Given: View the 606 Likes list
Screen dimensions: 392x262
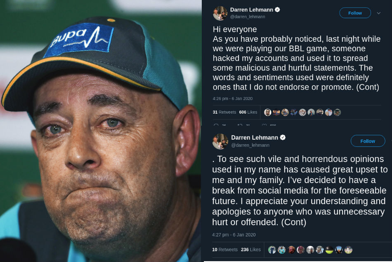Looking at the screenshot, I should coord(248,112).
